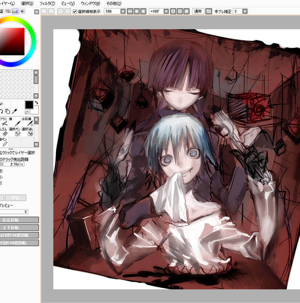This screenshot has width=300, height=303.
Task: Click the drag detection distance ±16pix slider
Action: [x=12, y=164]
